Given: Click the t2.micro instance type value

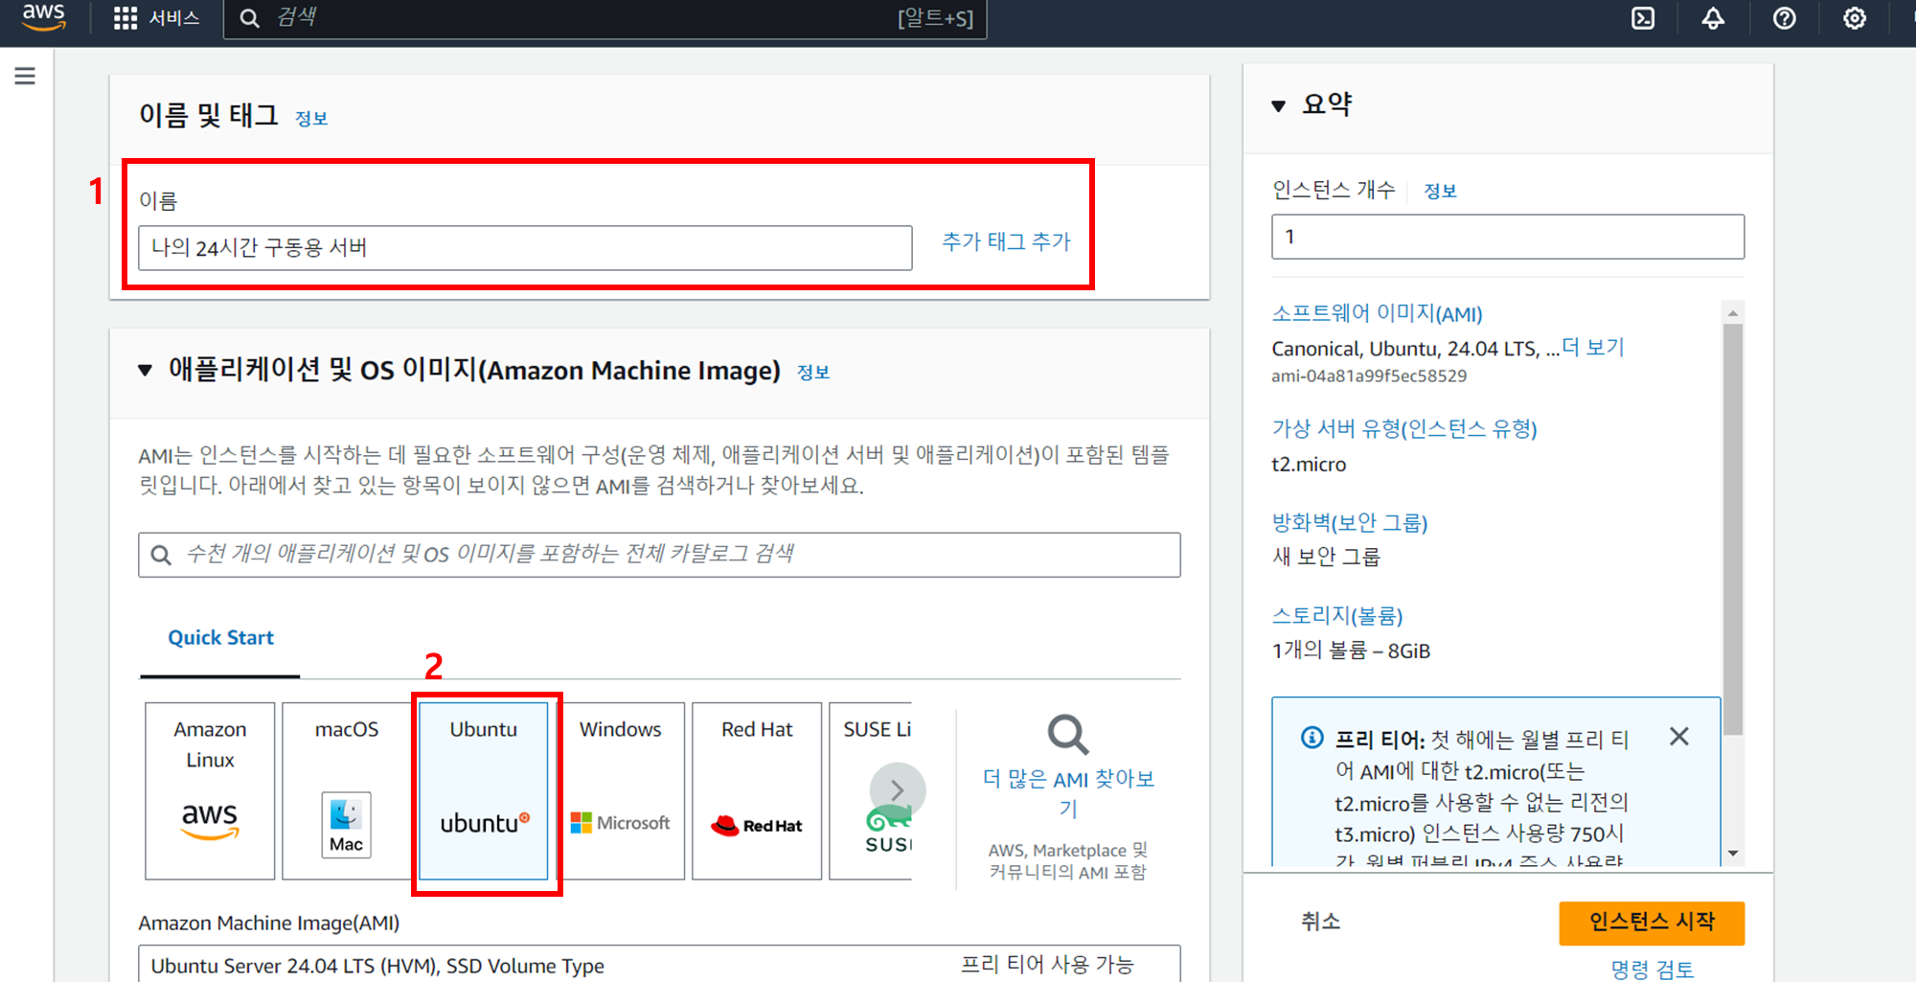Looking at the screenshot, I should [1309, 465].
